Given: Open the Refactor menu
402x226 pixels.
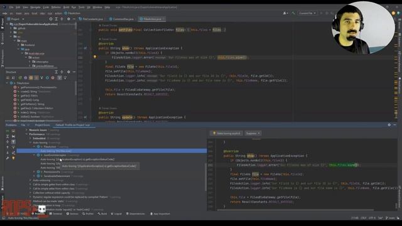Looking at the screenshot, I should [x=56, y=7].
